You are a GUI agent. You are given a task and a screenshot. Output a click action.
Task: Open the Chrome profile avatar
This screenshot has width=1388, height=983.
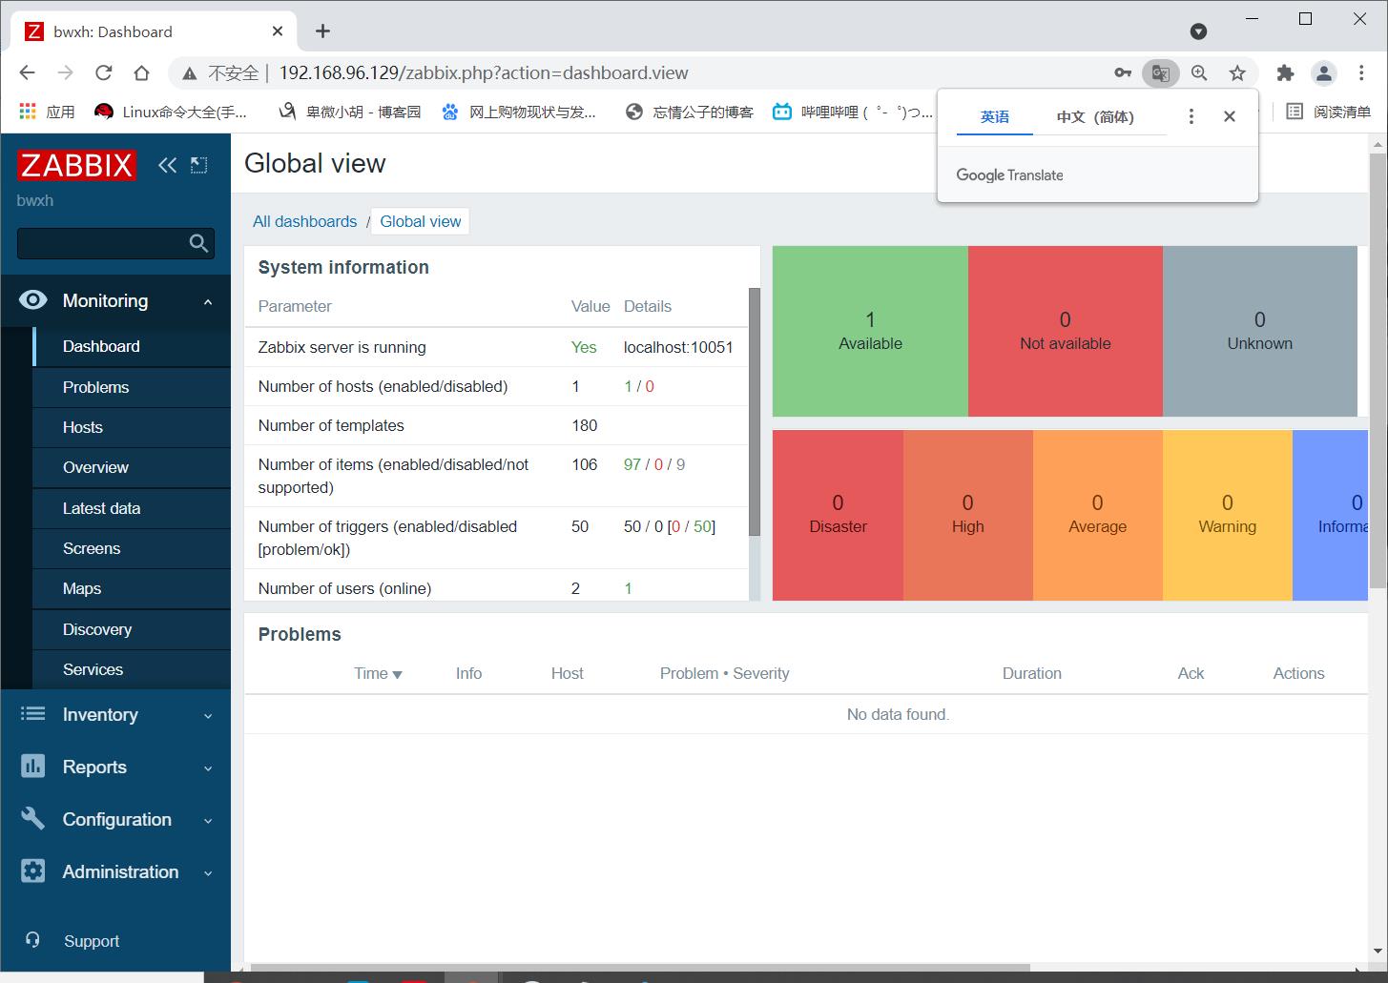(x=1323, y=72)
